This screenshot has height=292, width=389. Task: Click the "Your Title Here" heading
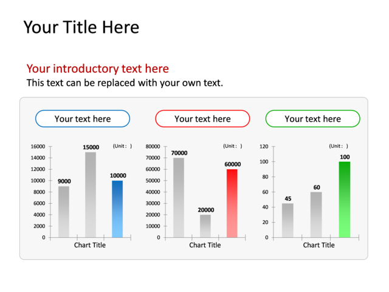pos(81,27)
